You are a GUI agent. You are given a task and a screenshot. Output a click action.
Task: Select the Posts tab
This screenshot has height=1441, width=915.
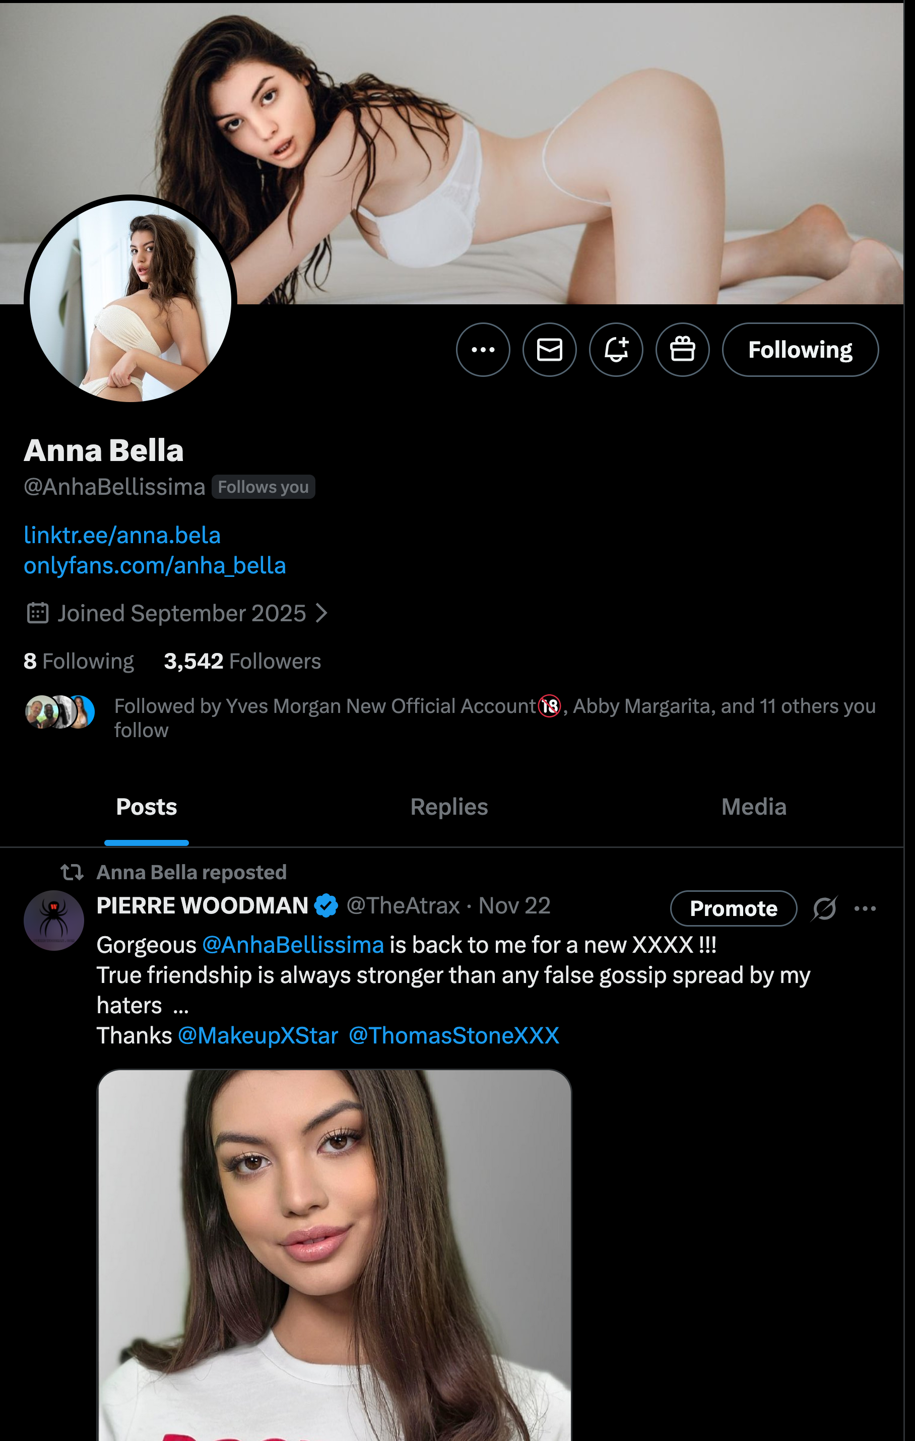tap(147, 807)
